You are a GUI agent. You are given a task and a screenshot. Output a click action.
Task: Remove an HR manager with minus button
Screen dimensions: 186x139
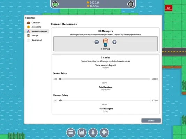tap(97, 42)
